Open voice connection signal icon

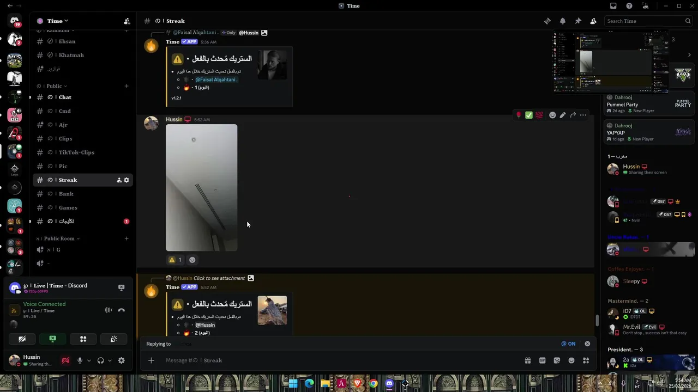(x=14, y=310)
